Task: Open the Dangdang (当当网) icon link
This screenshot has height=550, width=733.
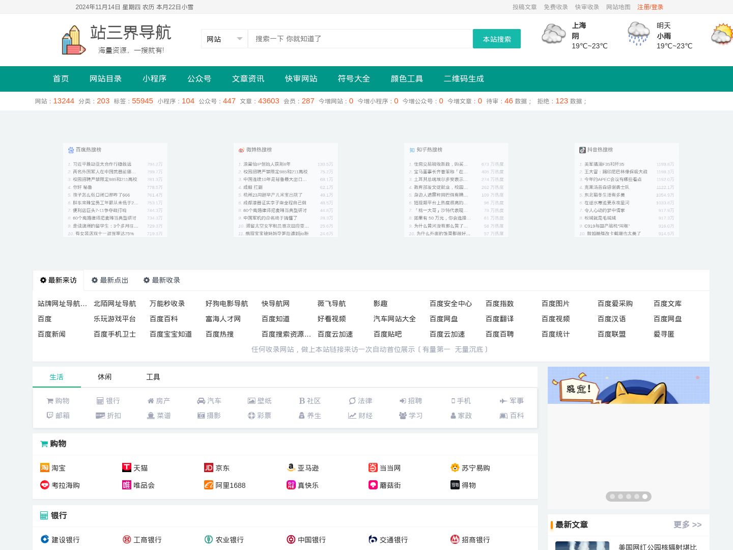Action: coord(373,468)
